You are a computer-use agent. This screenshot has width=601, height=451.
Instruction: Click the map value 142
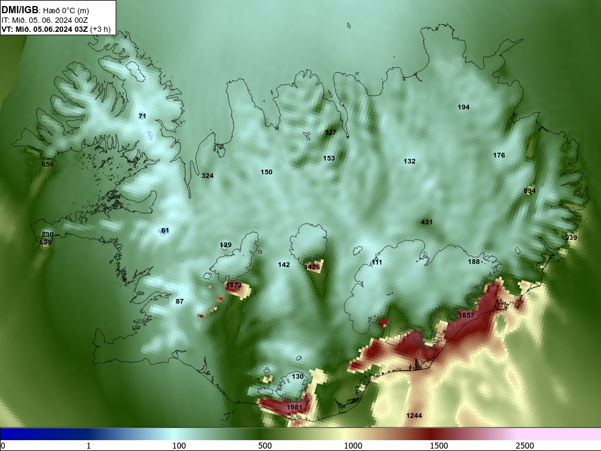pos(284,265)
